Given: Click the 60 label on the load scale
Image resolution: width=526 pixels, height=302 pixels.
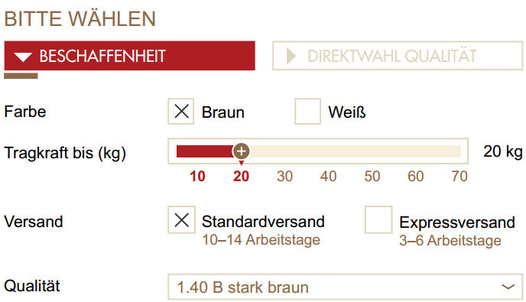Looking at the screenshot, I should click(x=416, y=177).
